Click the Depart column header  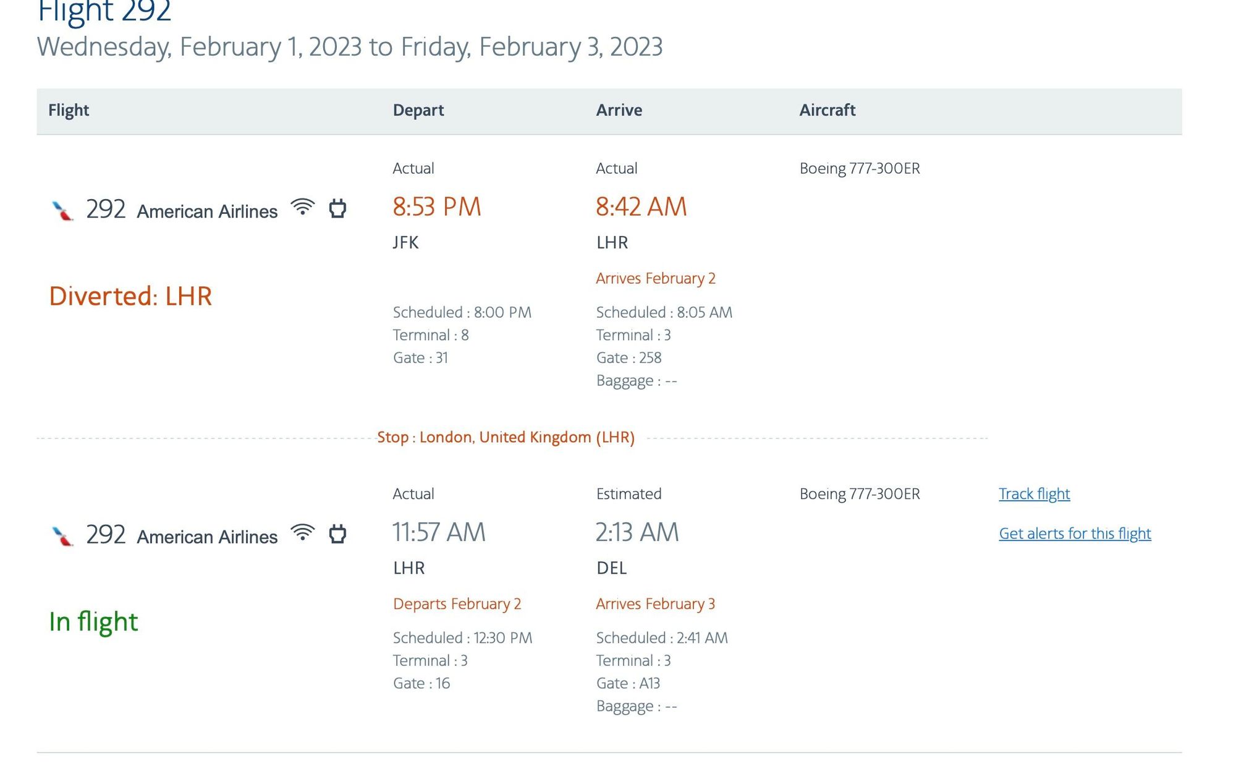(x=418, y=110)
